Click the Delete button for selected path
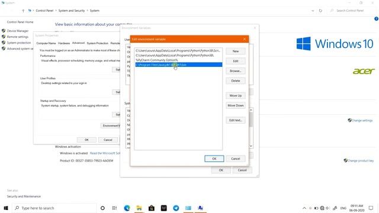The width and height of the screenshot is (379, 213). tap(236, 81)
